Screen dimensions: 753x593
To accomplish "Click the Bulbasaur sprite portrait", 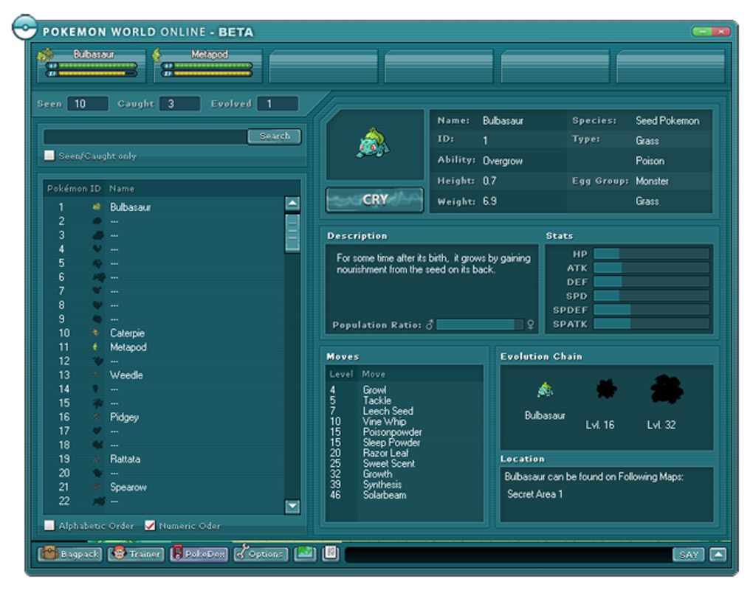I will (373, 142).
